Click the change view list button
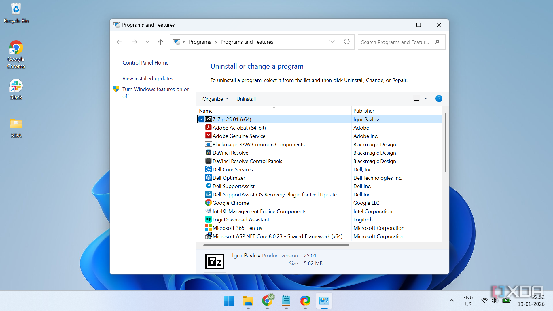This screenshot has width=553, height=311. click(x=416, y=99)
